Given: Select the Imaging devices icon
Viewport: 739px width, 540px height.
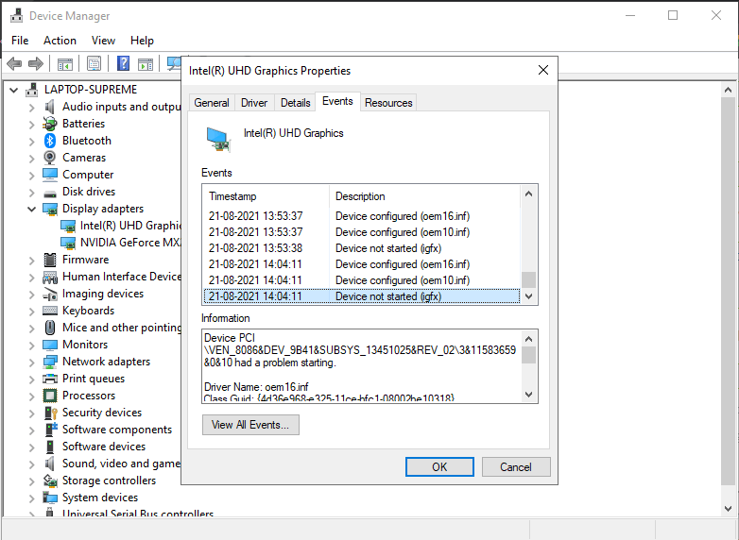Looking at the screenshot, I should pyautogui.click(x=50, y=295).
